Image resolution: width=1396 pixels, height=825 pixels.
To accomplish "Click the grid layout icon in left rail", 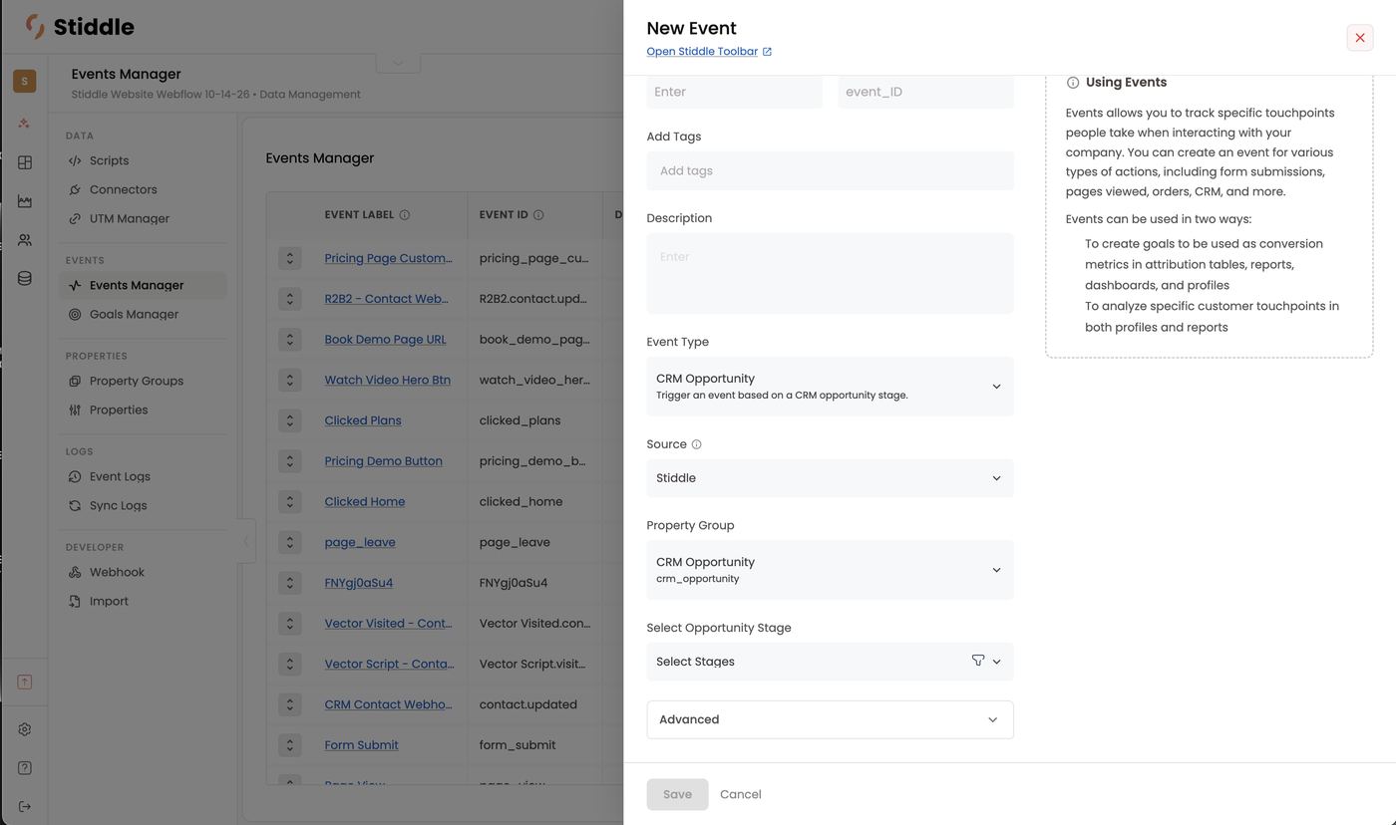I will point(25,162).
